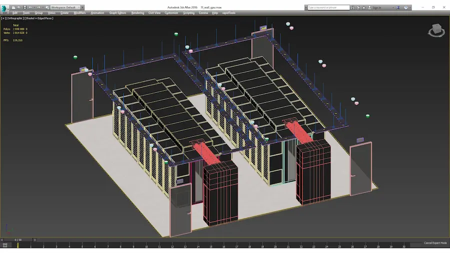
Task: Save the scene with the floppy disk icon
Action: [24, 7]
